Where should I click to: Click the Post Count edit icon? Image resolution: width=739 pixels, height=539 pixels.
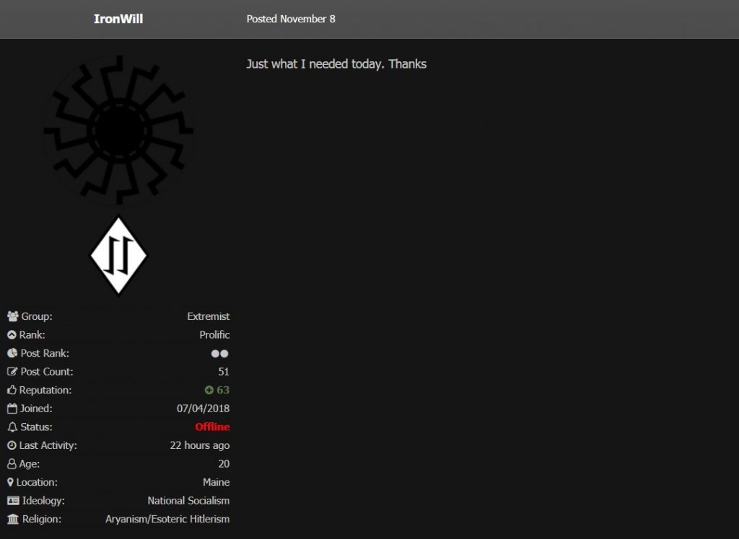(x=12, y=372)
